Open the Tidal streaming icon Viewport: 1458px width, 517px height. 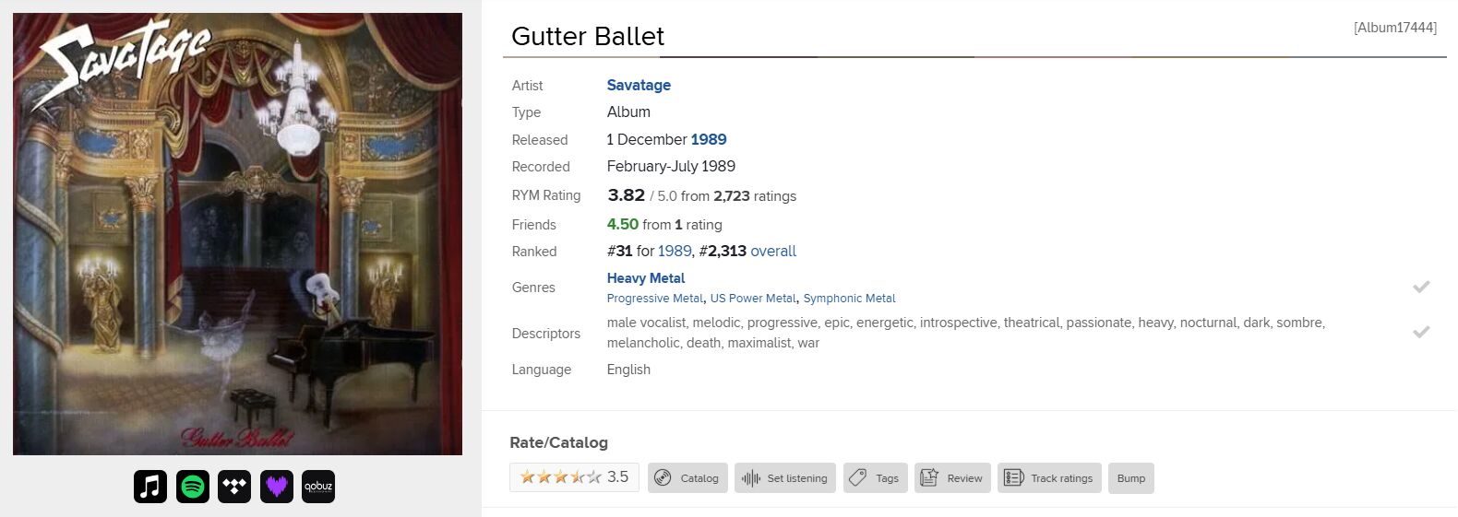(234, 486)
